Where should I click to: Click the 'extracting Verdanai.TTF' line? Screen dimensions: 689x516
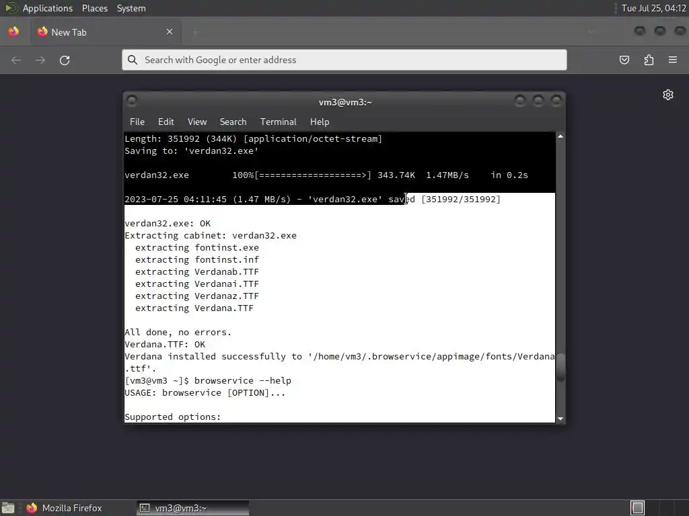click(197, 284)
